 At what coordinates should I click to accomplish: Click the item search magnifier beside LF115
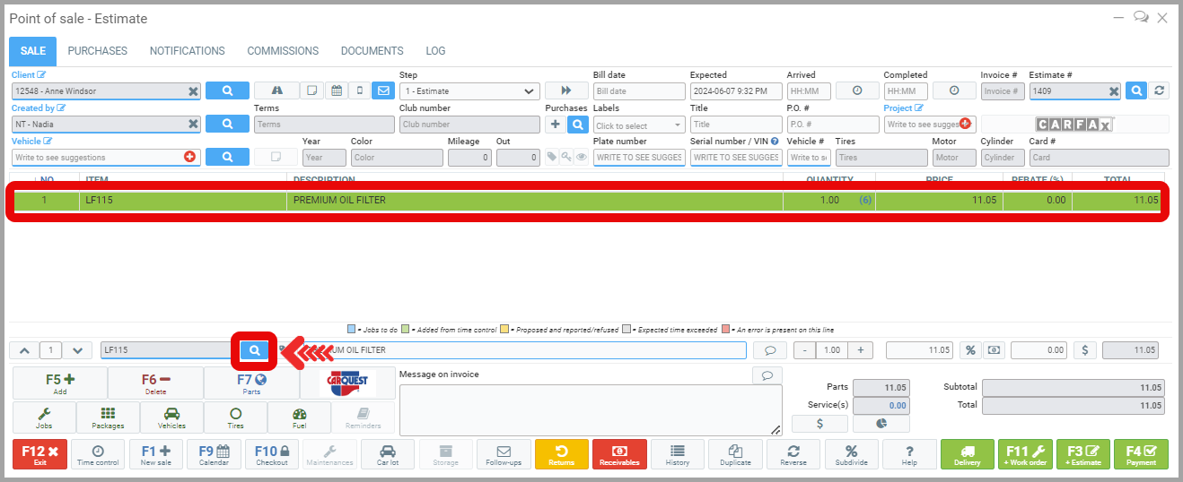[x=255, y=350]
